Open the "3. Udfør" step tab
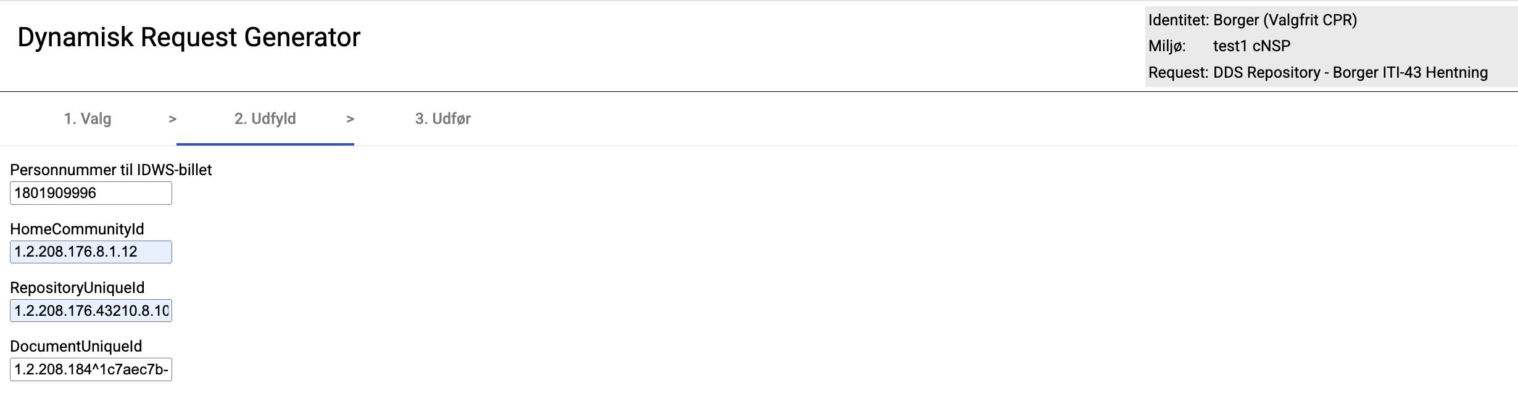 [442, 118]
